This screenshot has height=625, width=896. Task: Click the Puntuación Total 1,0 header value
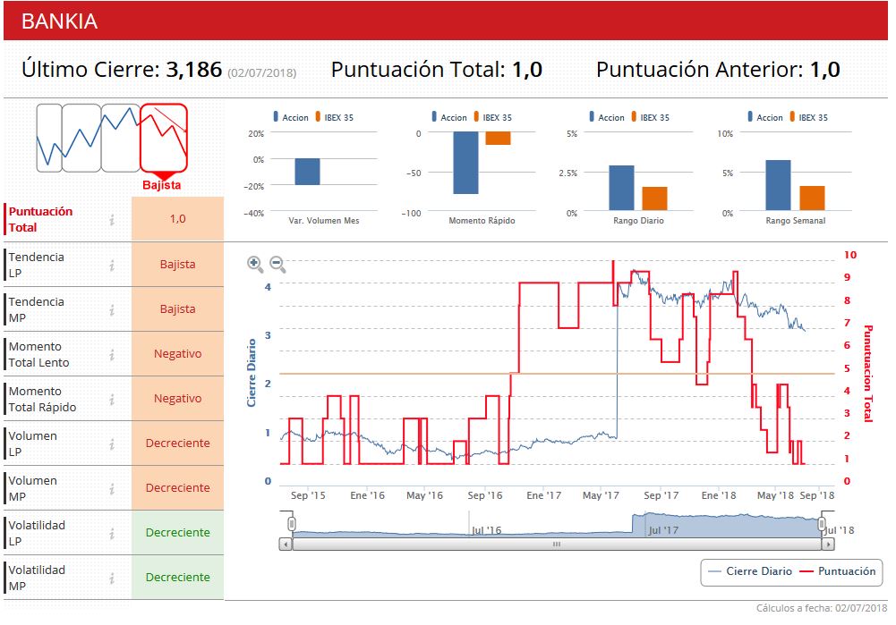tap(527, 70)
